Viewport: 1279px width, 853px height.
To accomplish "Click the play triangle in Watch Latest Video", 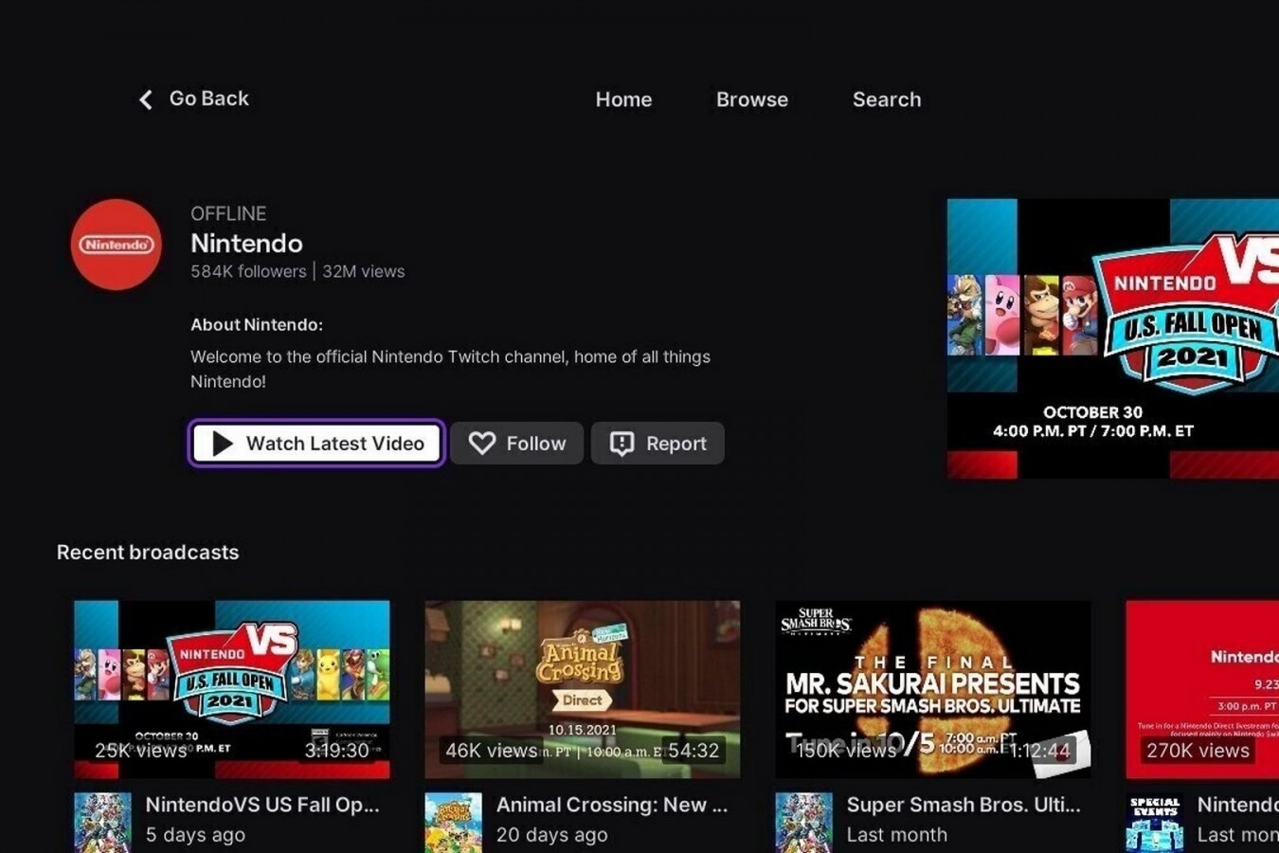I will coord(223,444).
